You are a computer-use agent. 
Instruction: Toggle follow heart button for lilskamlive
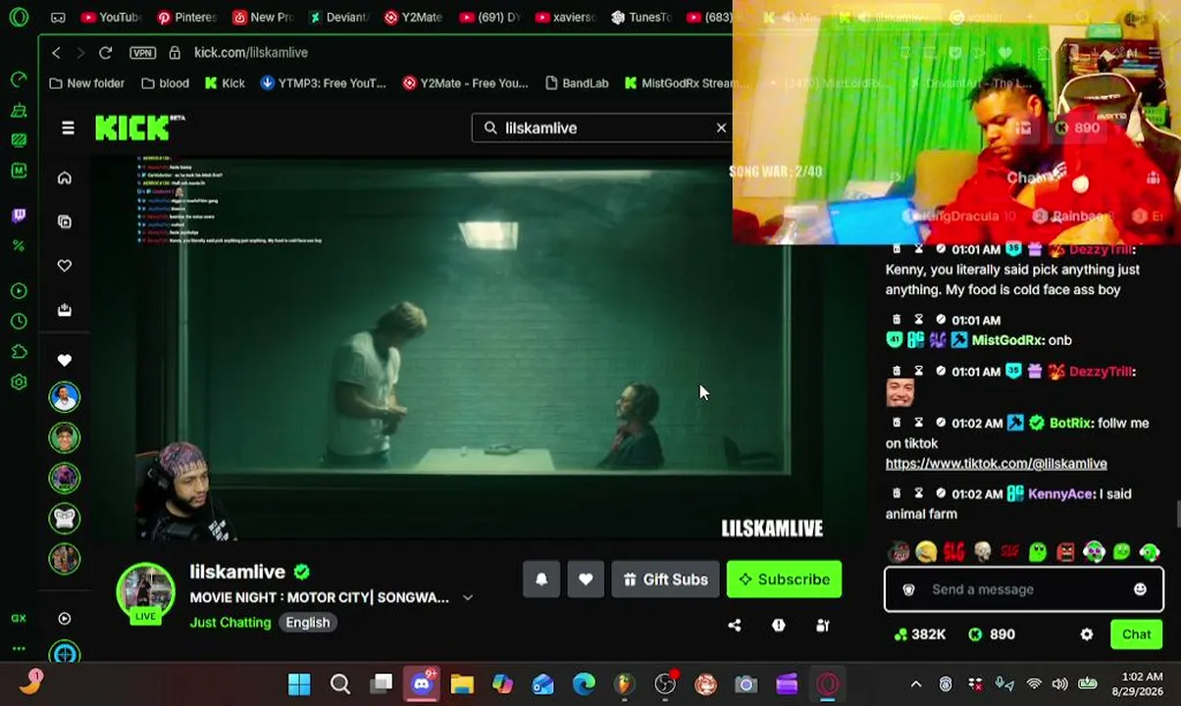[x=586, y=580]
